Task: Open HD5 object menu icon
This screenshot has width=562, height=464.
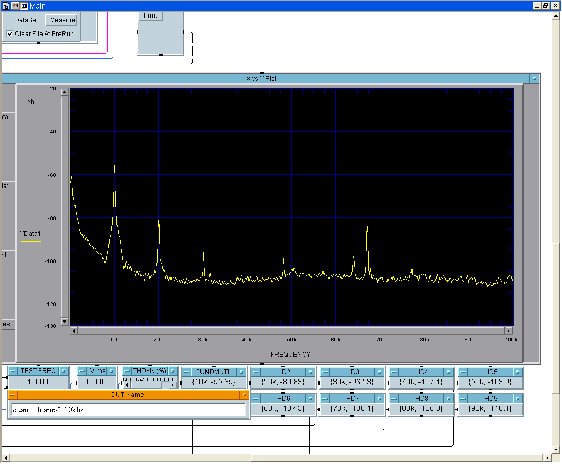Action: (x=518, y=372)
